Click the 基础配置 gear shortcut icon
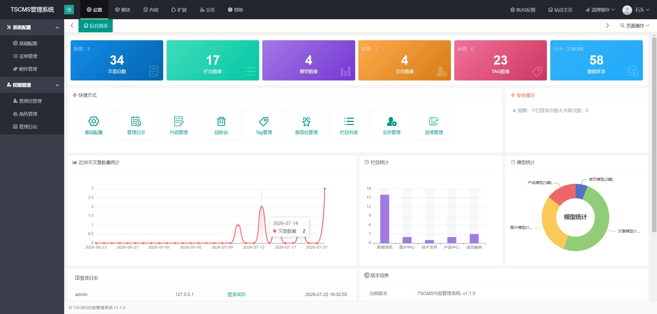This screenshot has height=314, width=657. [94, 121]
